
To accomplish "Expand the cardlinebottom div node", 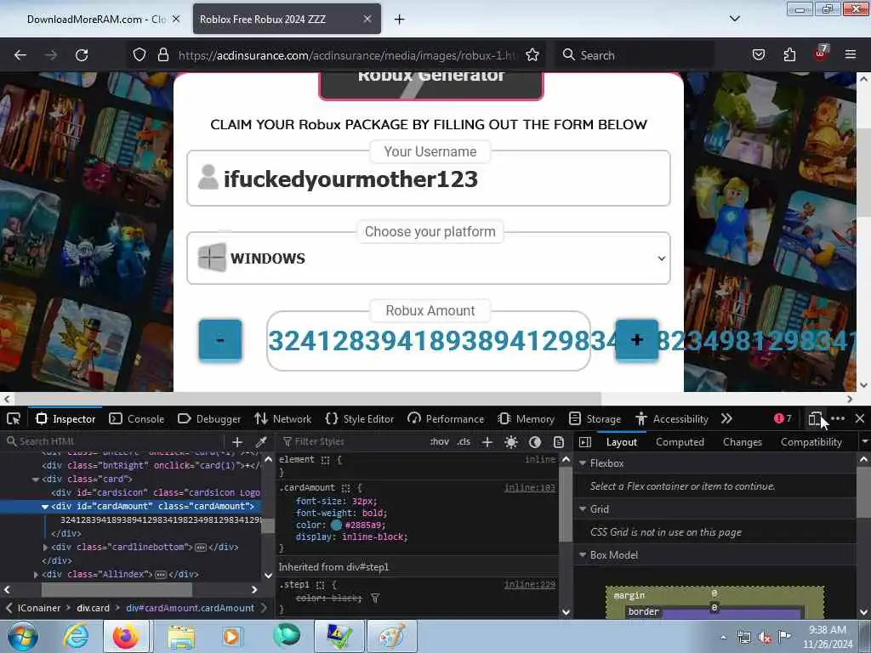I will click(x=45, y=547).
